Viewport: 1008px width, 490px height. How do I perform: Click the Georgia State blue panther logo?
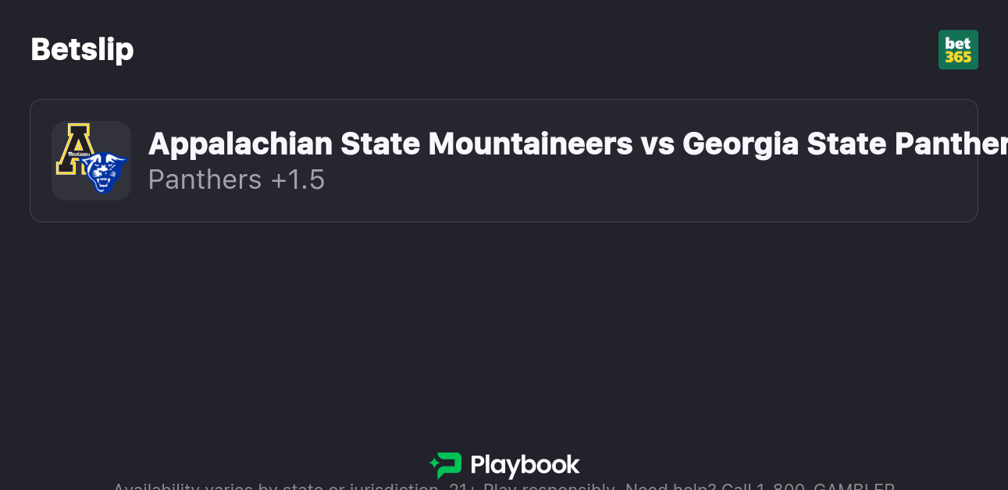coord(104,172)
